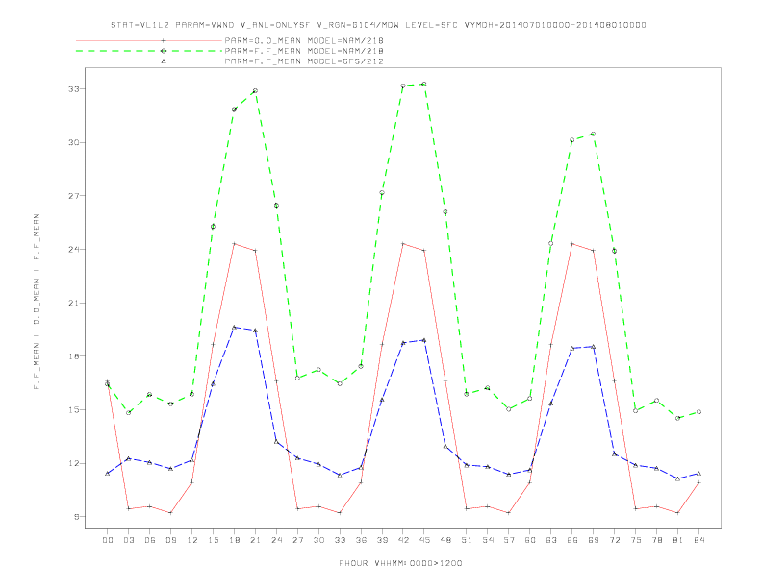The image size is (762, 588).
Task: Click x-axis tick label 60
Action: tap(530, 540)
